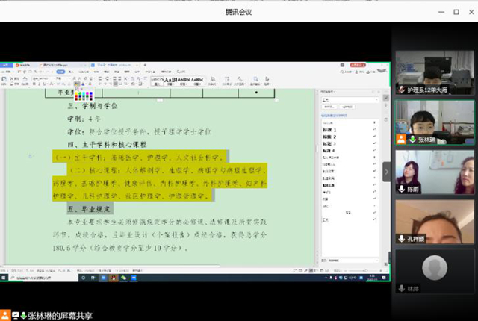Click the Windows taskbar search box
The width and height of the screenshot is (478, 321).
pyautogui.click(x=37, y=277)
